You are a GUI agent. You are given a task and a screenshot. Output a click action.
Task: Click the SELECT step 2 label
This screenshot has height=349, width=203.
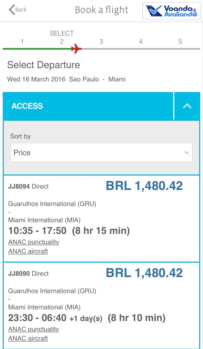coord(62,34)
